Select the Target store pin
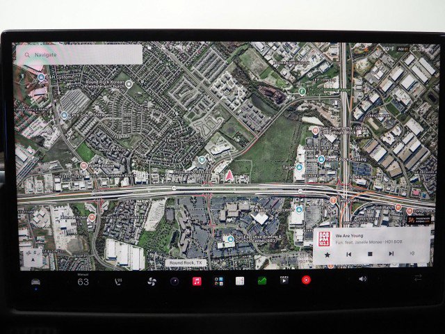 click(298, 167)
